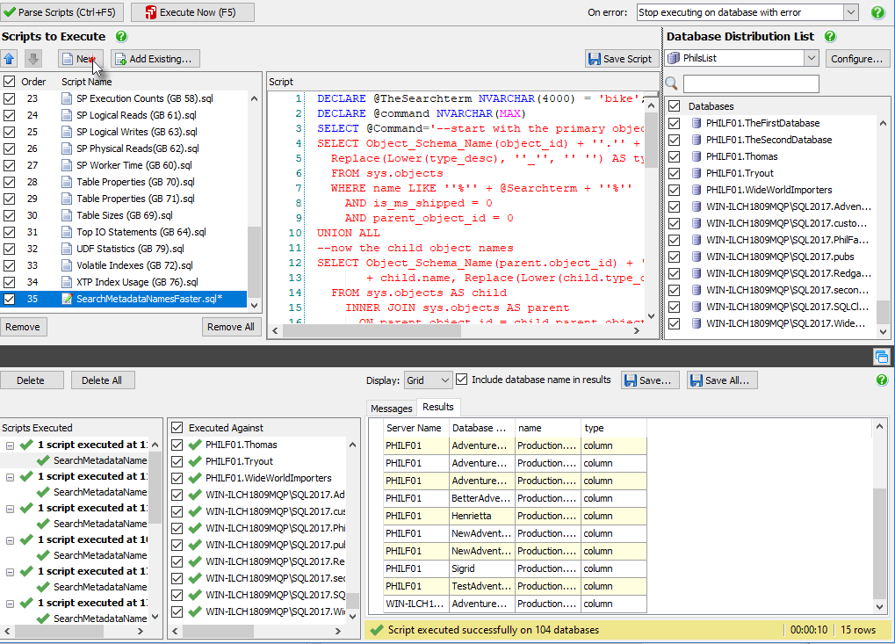Open the PhilsList distribution list dropdown
Screen dimensions: 895x644
(x=811, y=58)
